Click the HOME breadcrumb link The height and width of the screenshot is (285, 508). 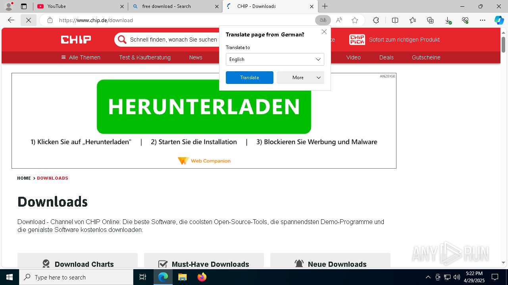pyautogui.click(x=24, y=178)
